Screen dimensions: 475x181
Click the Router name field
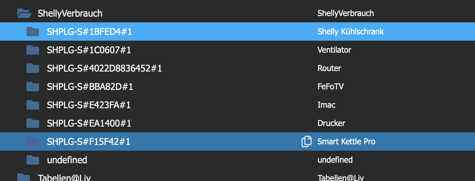[x=329, y=68]
